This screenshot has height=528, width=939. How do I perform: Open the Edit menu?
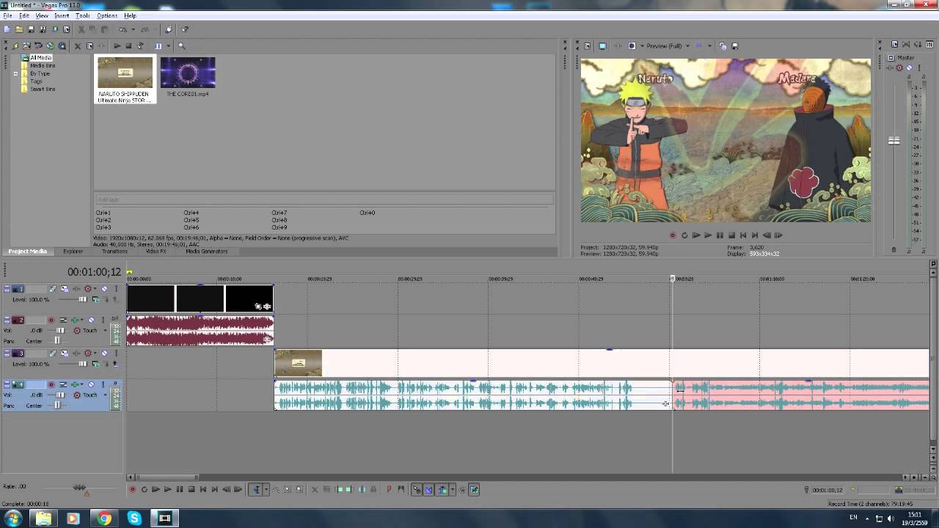point(24,15)
